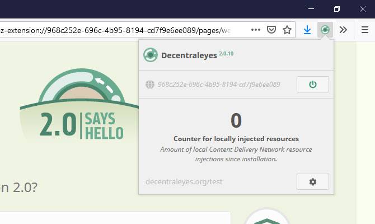The width and height of the screenshot is (375, 224).
Task: Open the Firefox hamburger menu
Action: tap(365, 30)
